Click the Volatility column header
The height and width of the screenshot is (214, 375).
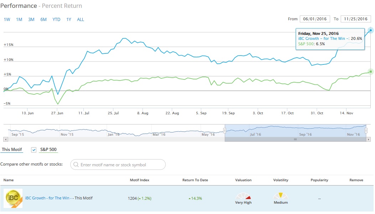[281, 180]
